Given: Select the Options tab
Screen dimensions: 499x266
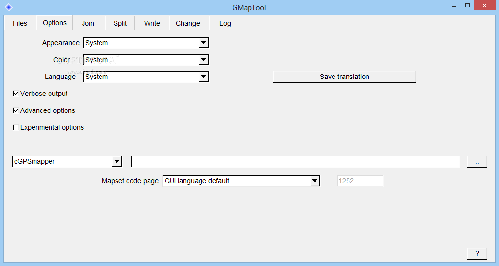Looking at the screenshot, I should [x=54, y=23].
